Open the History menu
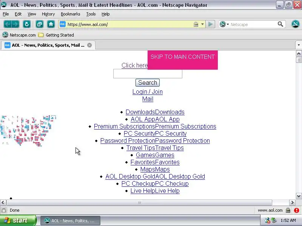The height and width of the screenshot is (226, 302). [x=48, y=14]
